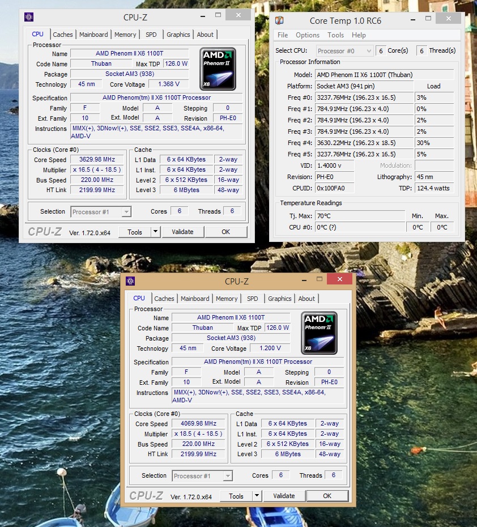Close the Core Temp window

click(449, 19)
